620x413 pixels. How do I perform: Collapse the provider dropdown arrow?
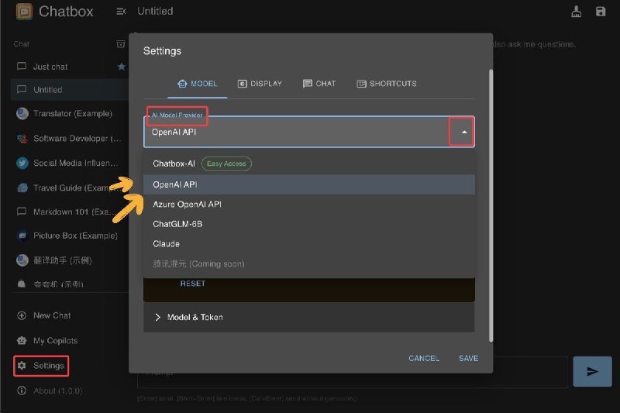click(464, 133)
